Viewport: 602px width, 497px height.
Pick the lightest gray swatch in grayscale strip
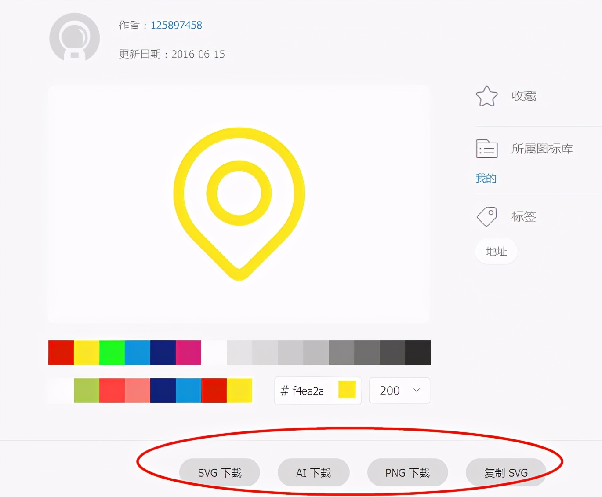239,353
